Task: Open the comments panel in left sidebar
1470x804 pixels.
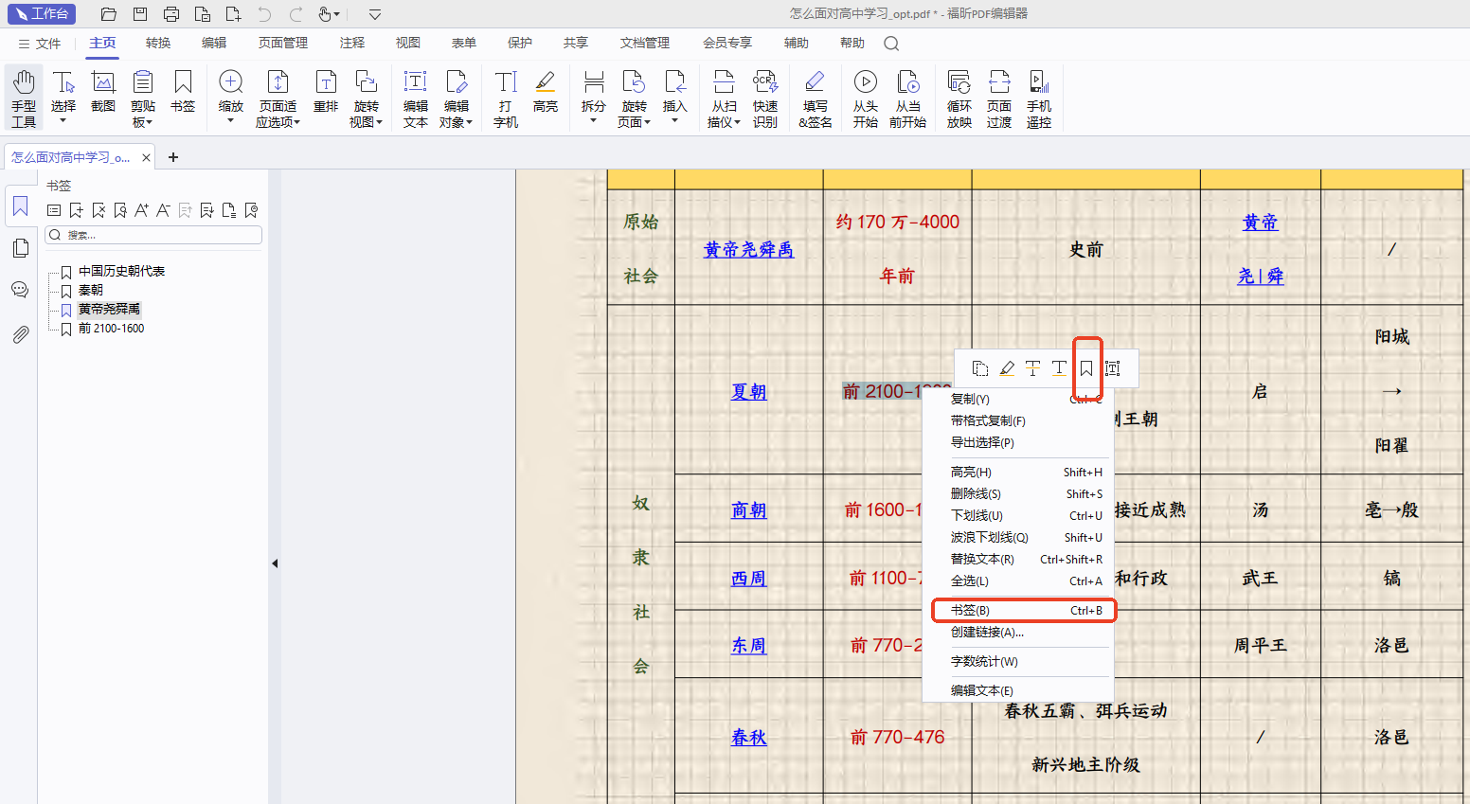Action: point(20,290)
